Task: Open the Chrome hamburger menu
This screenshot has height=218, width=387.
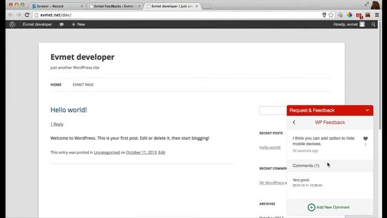Action: 377,15
